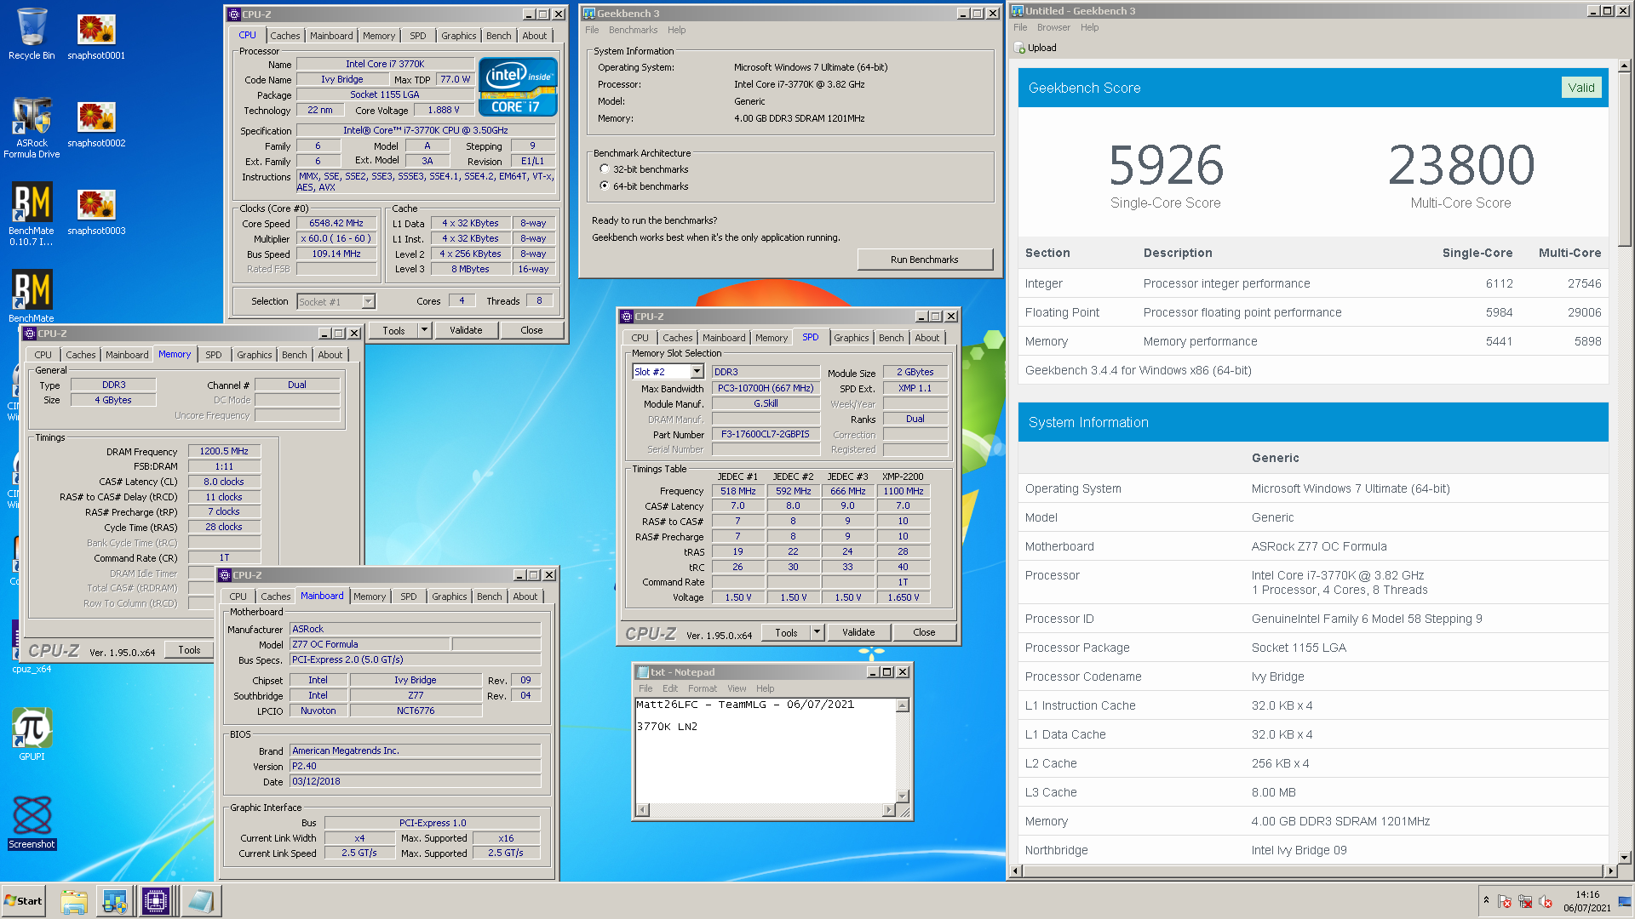Expand Tools dropdown arrow in CPU-Z SPD window
Viewport: 1635px width, 919px height.
pyautogui.click(x=817, y=632)
